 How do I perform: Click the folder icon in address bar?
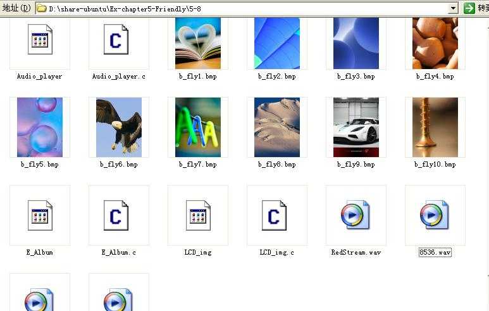pyautogui.click(x=42, y=8)
